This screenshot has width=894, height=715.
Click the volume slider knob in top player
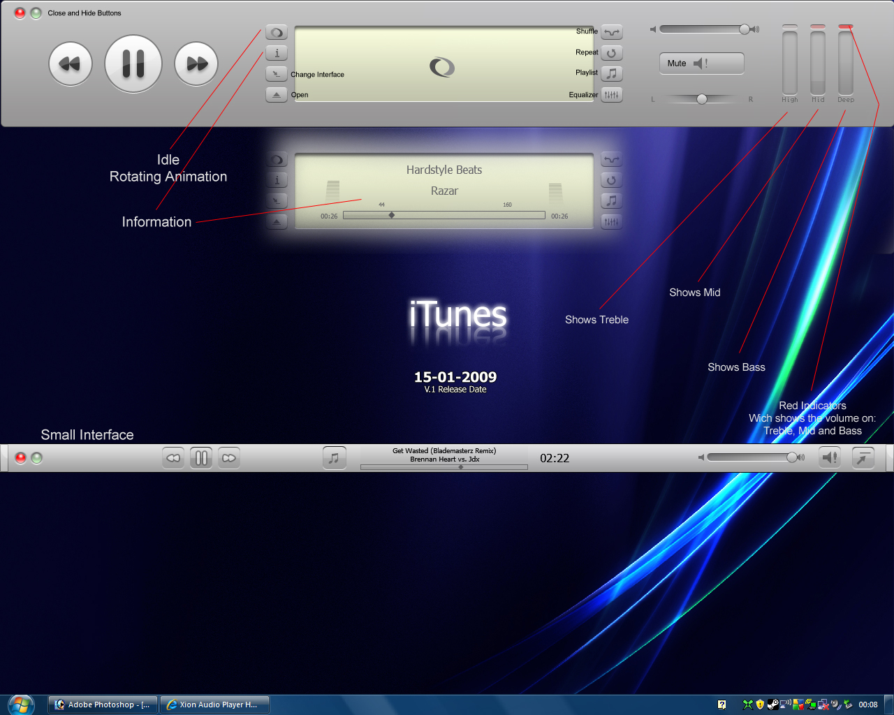pyautogui.click(x=745, y=29)
